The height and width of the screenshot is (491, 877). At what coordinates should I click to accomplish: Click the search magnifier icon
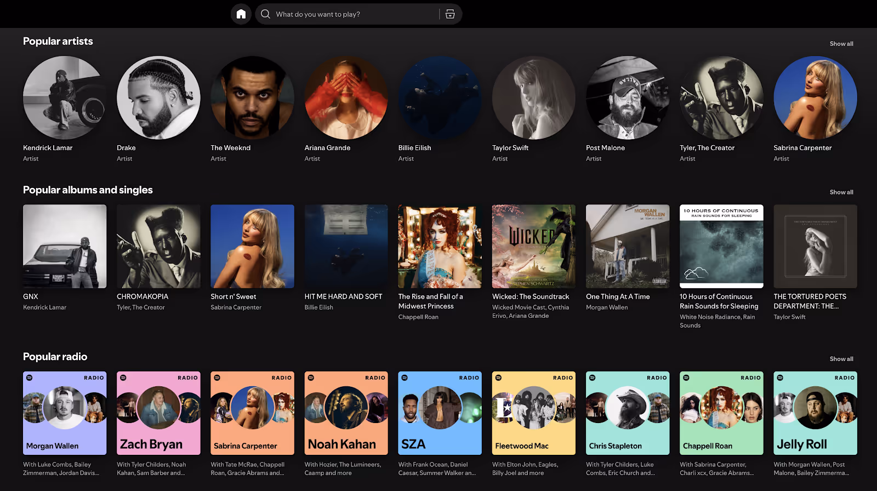pos(266,14)
